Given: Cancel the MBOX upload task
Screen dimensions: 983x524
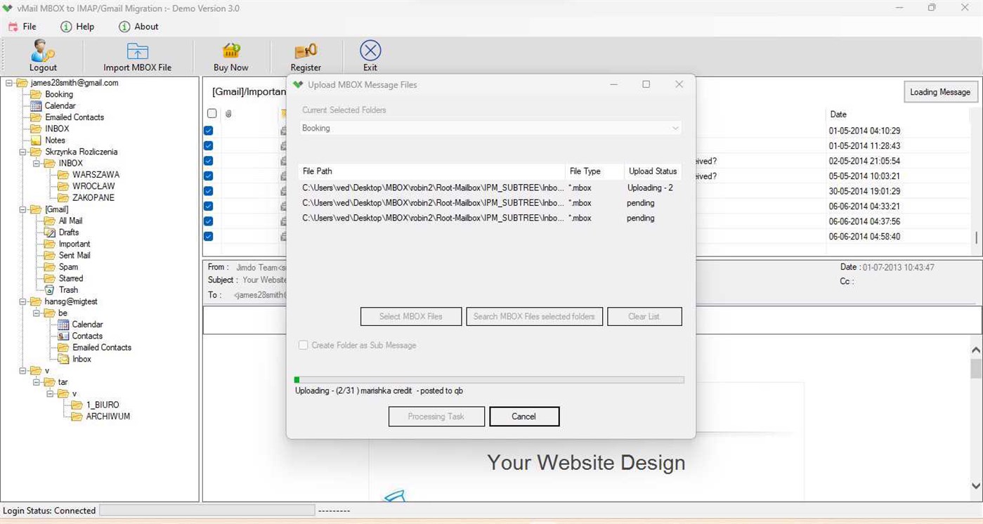Looking at the screenshot, I should pyautogui.click(x=524, y=416).
